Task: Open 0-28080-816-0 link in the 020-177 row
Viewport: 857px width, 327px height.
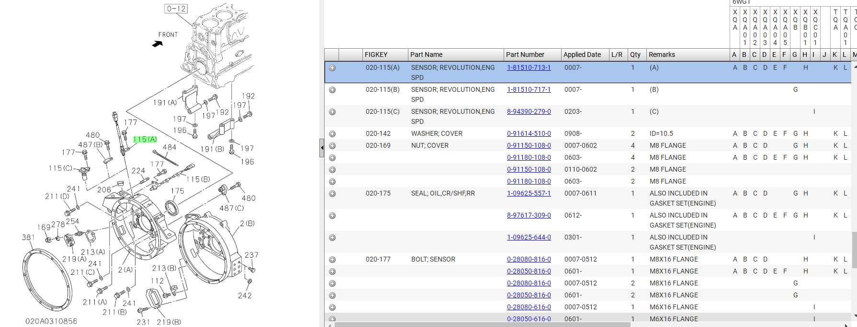Action: pos(529,259)
